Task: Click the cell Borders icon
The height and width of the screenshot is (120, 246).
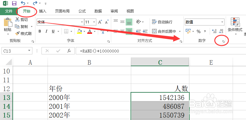Action: point(66,31)
